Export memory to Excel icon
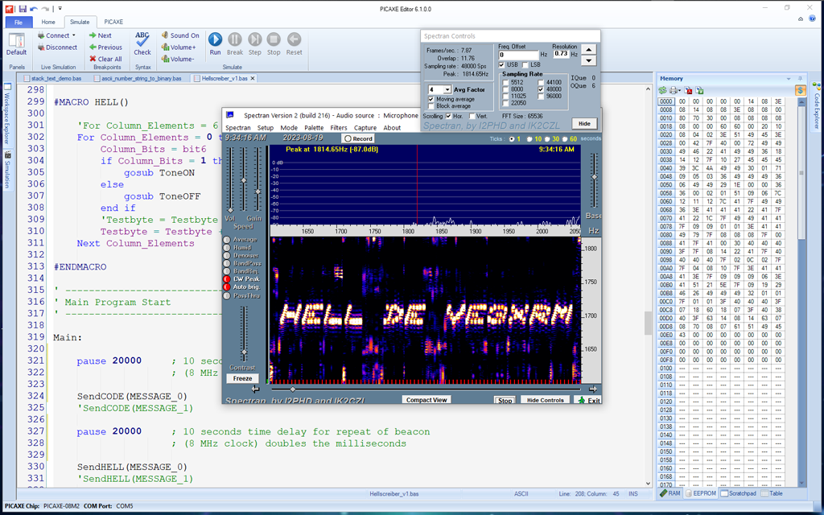The height and width of the screenshot is (515, 824). pos(700,90)
